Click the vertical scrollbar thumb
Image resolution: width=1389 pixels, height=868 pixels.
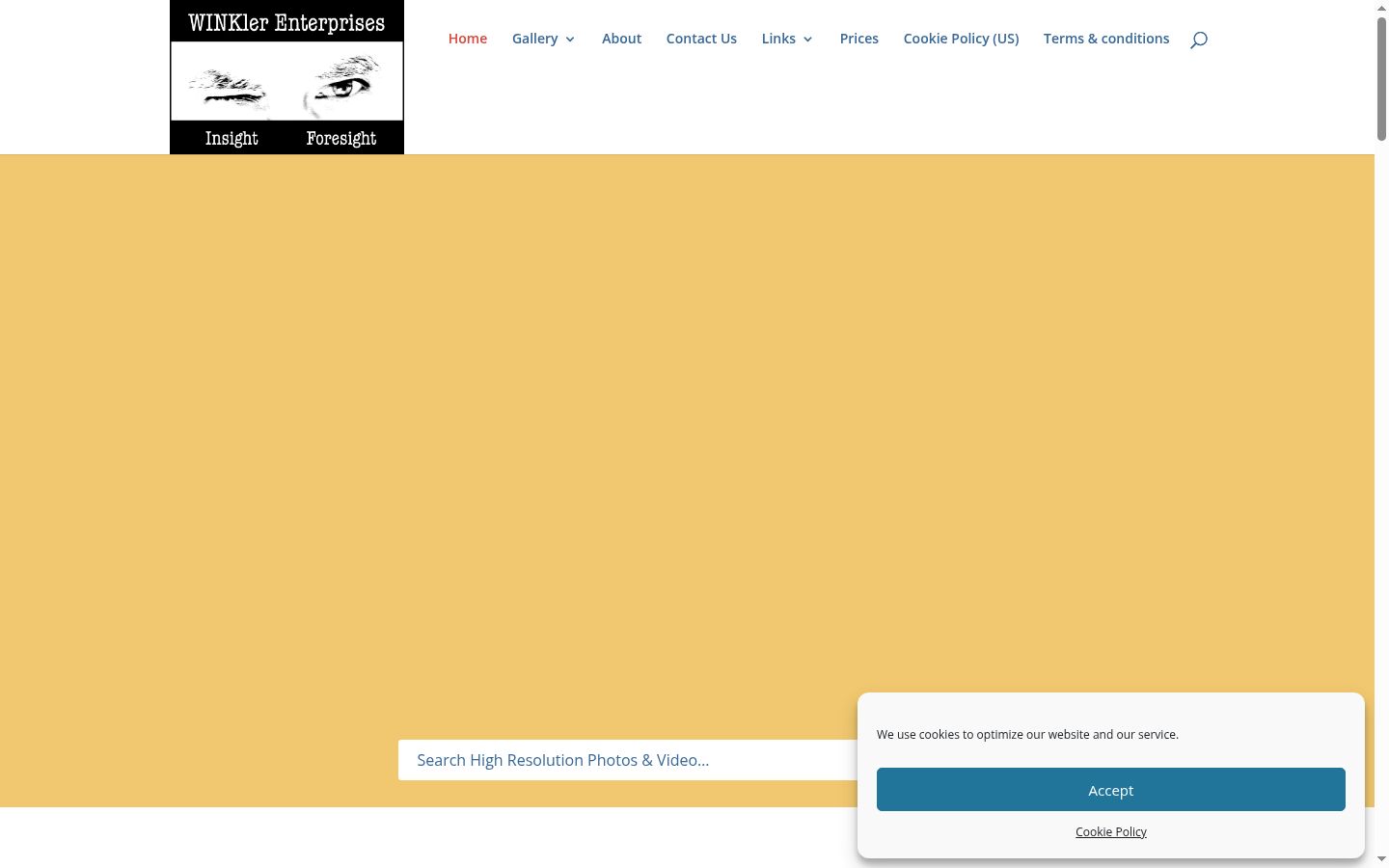[x=1381, y=79]
